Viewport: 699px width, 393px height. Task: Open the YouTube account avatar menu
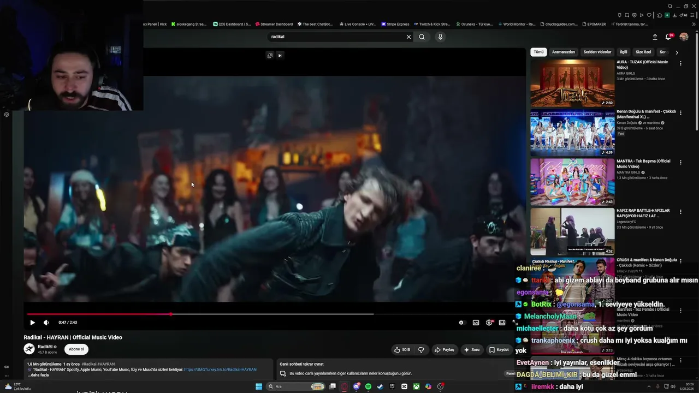click(684, 37)
